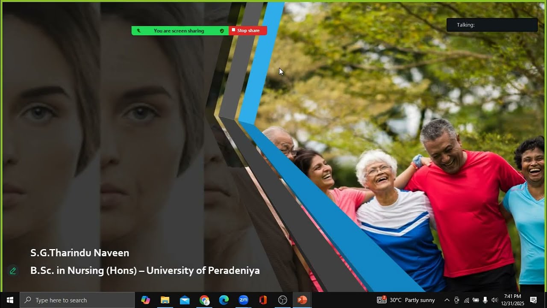Open the green annotate pencil icon

click(13, 271)
